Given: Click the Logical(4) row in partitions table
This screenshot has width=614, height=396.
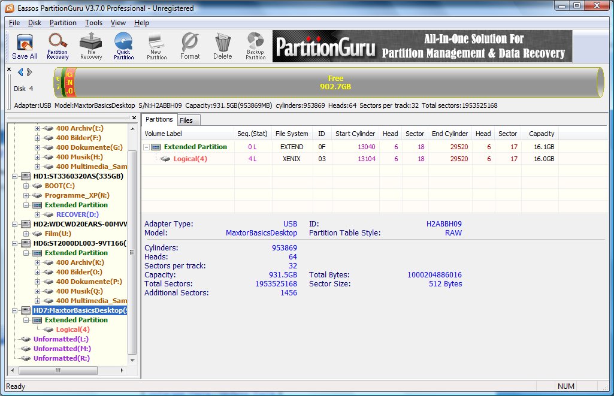Looking at the screenshot, I should point(350,159).
